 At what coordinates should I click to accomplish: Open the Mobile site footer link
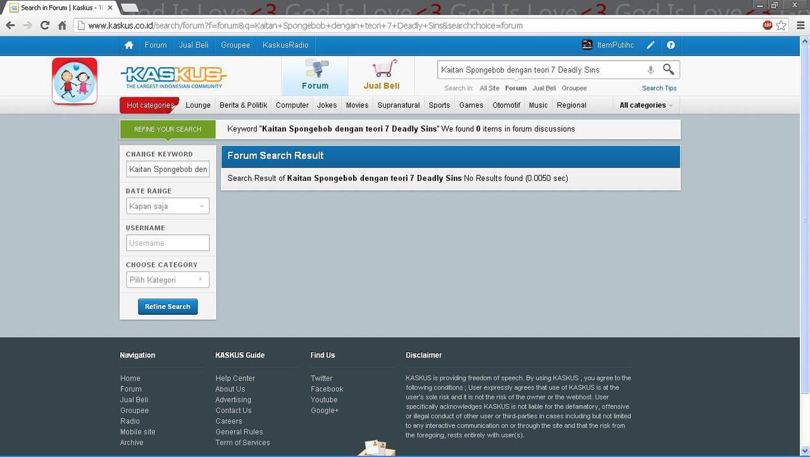[138, 432]
